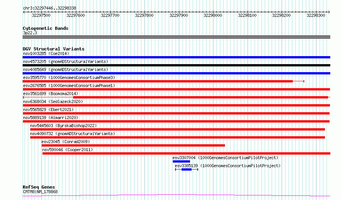
Task: Click the ruler's left arrow end
Action: [24, 12]
